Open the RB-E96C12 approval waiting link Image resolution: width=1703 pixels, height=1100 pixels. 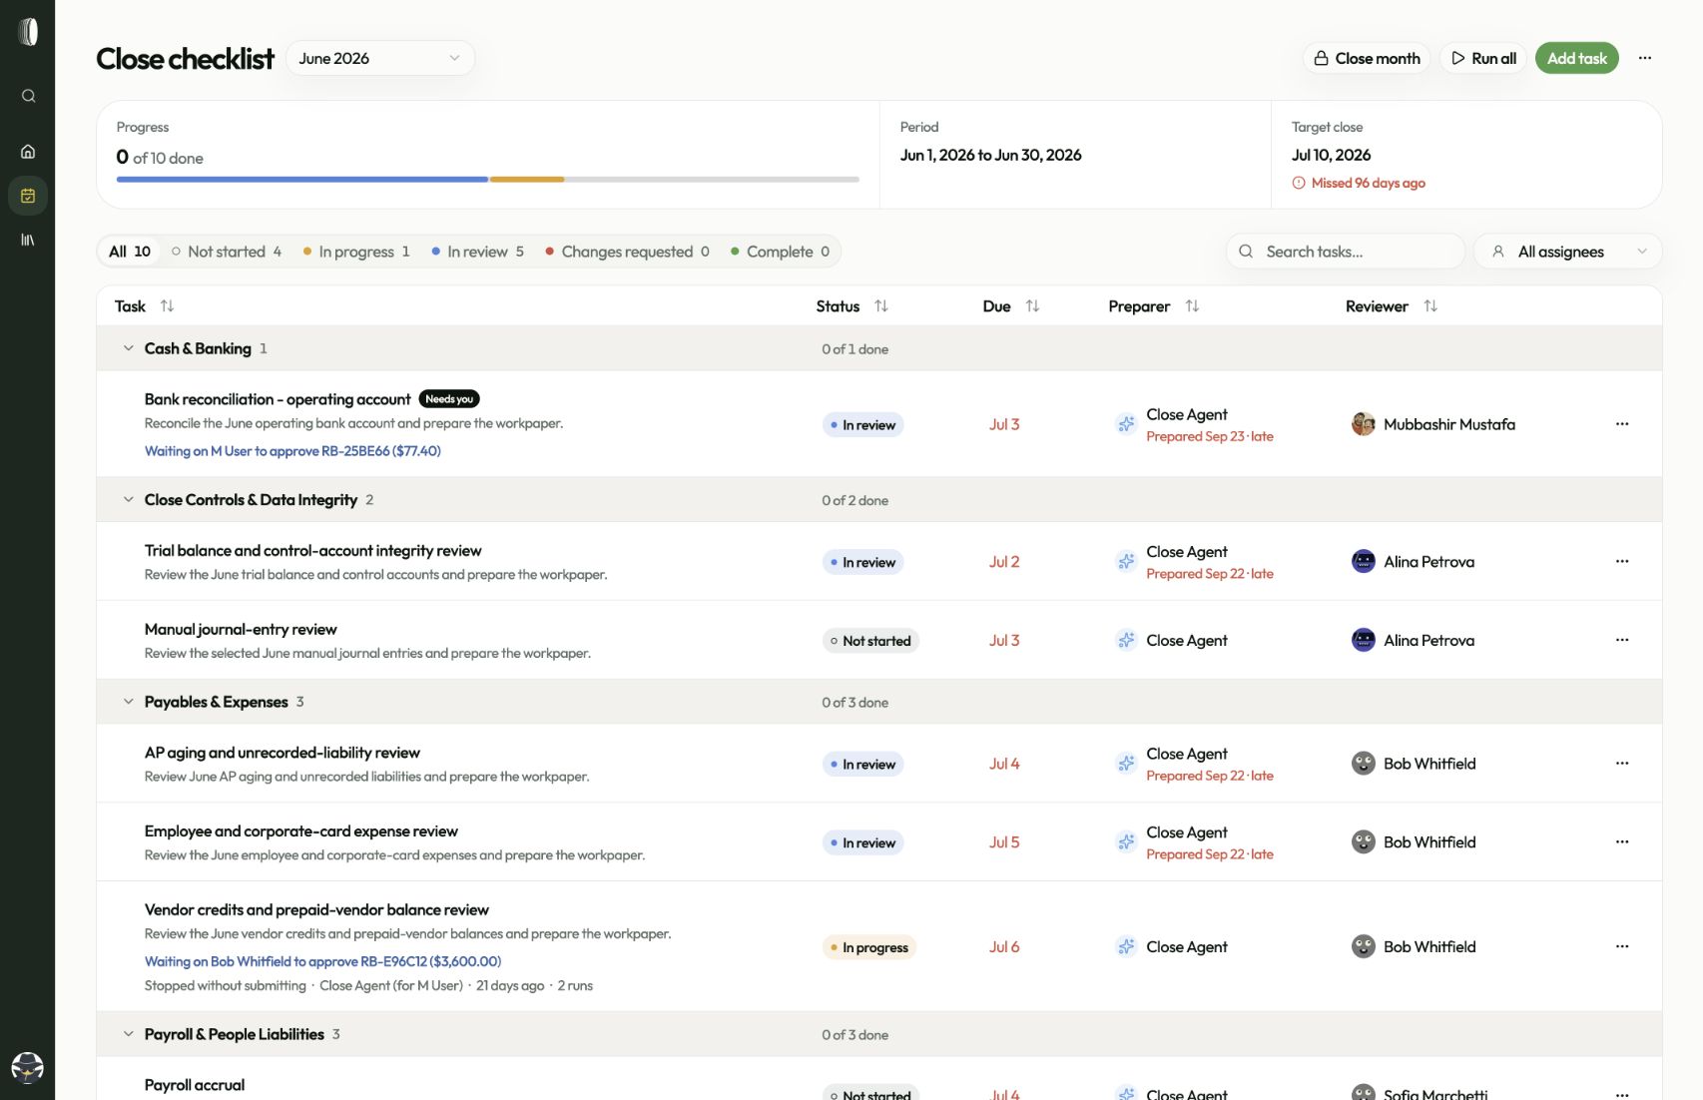point(322,961)
